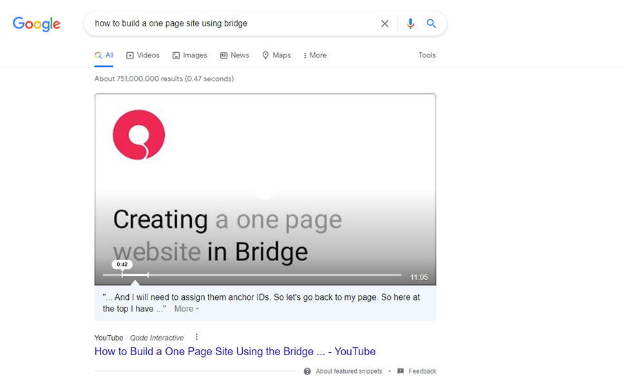Click the About featured snippets help icon
The height and width of the screenshot is (386, 624).
pyautogui.click(x=307, y=371)
